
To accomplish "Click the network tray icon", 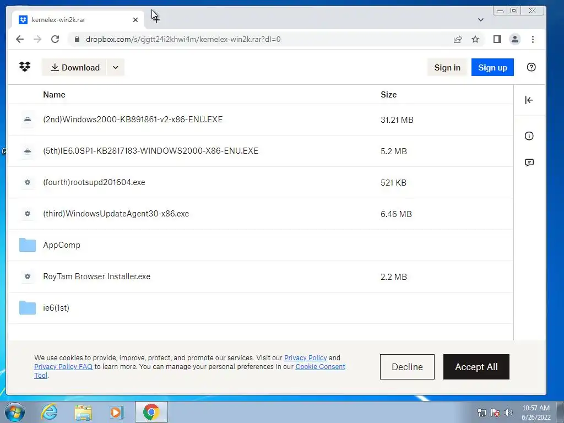I will point(481,413).
